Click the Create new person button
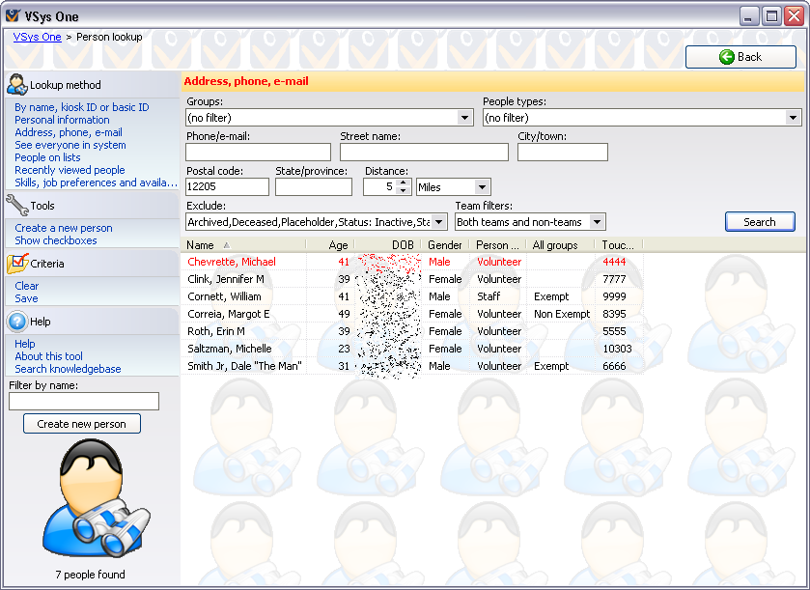Viewport: 810px width, 590px height. [x=82, y=424]
